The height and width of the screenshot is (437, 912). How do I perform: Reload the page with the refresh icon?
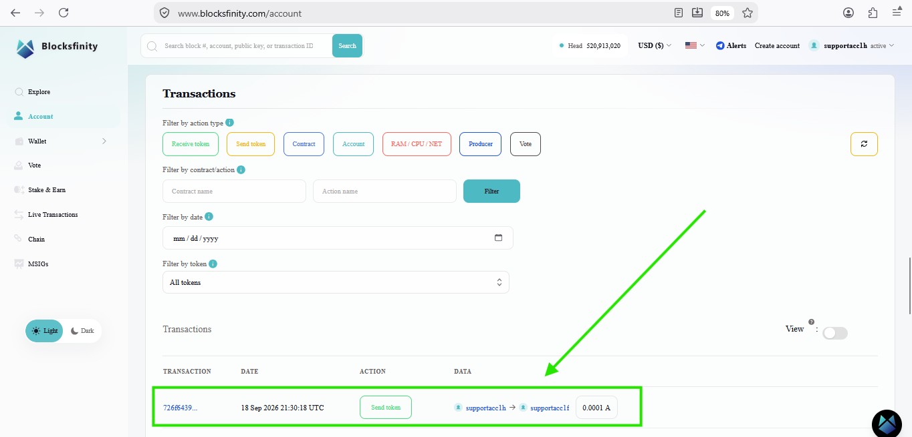click(x=64, y=13)
